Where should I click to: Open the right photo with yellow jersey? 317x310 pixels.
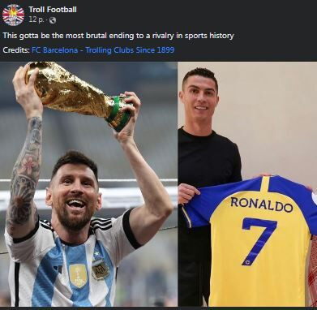point(247,184)
